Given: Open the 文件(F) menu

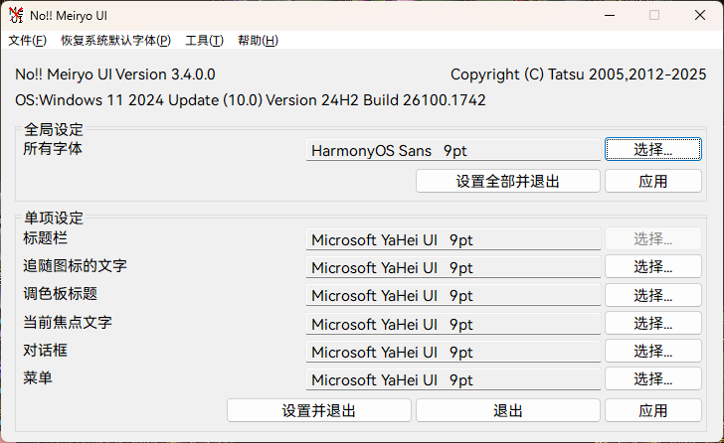Looking at the screenshot, I should tap(27, 41).
